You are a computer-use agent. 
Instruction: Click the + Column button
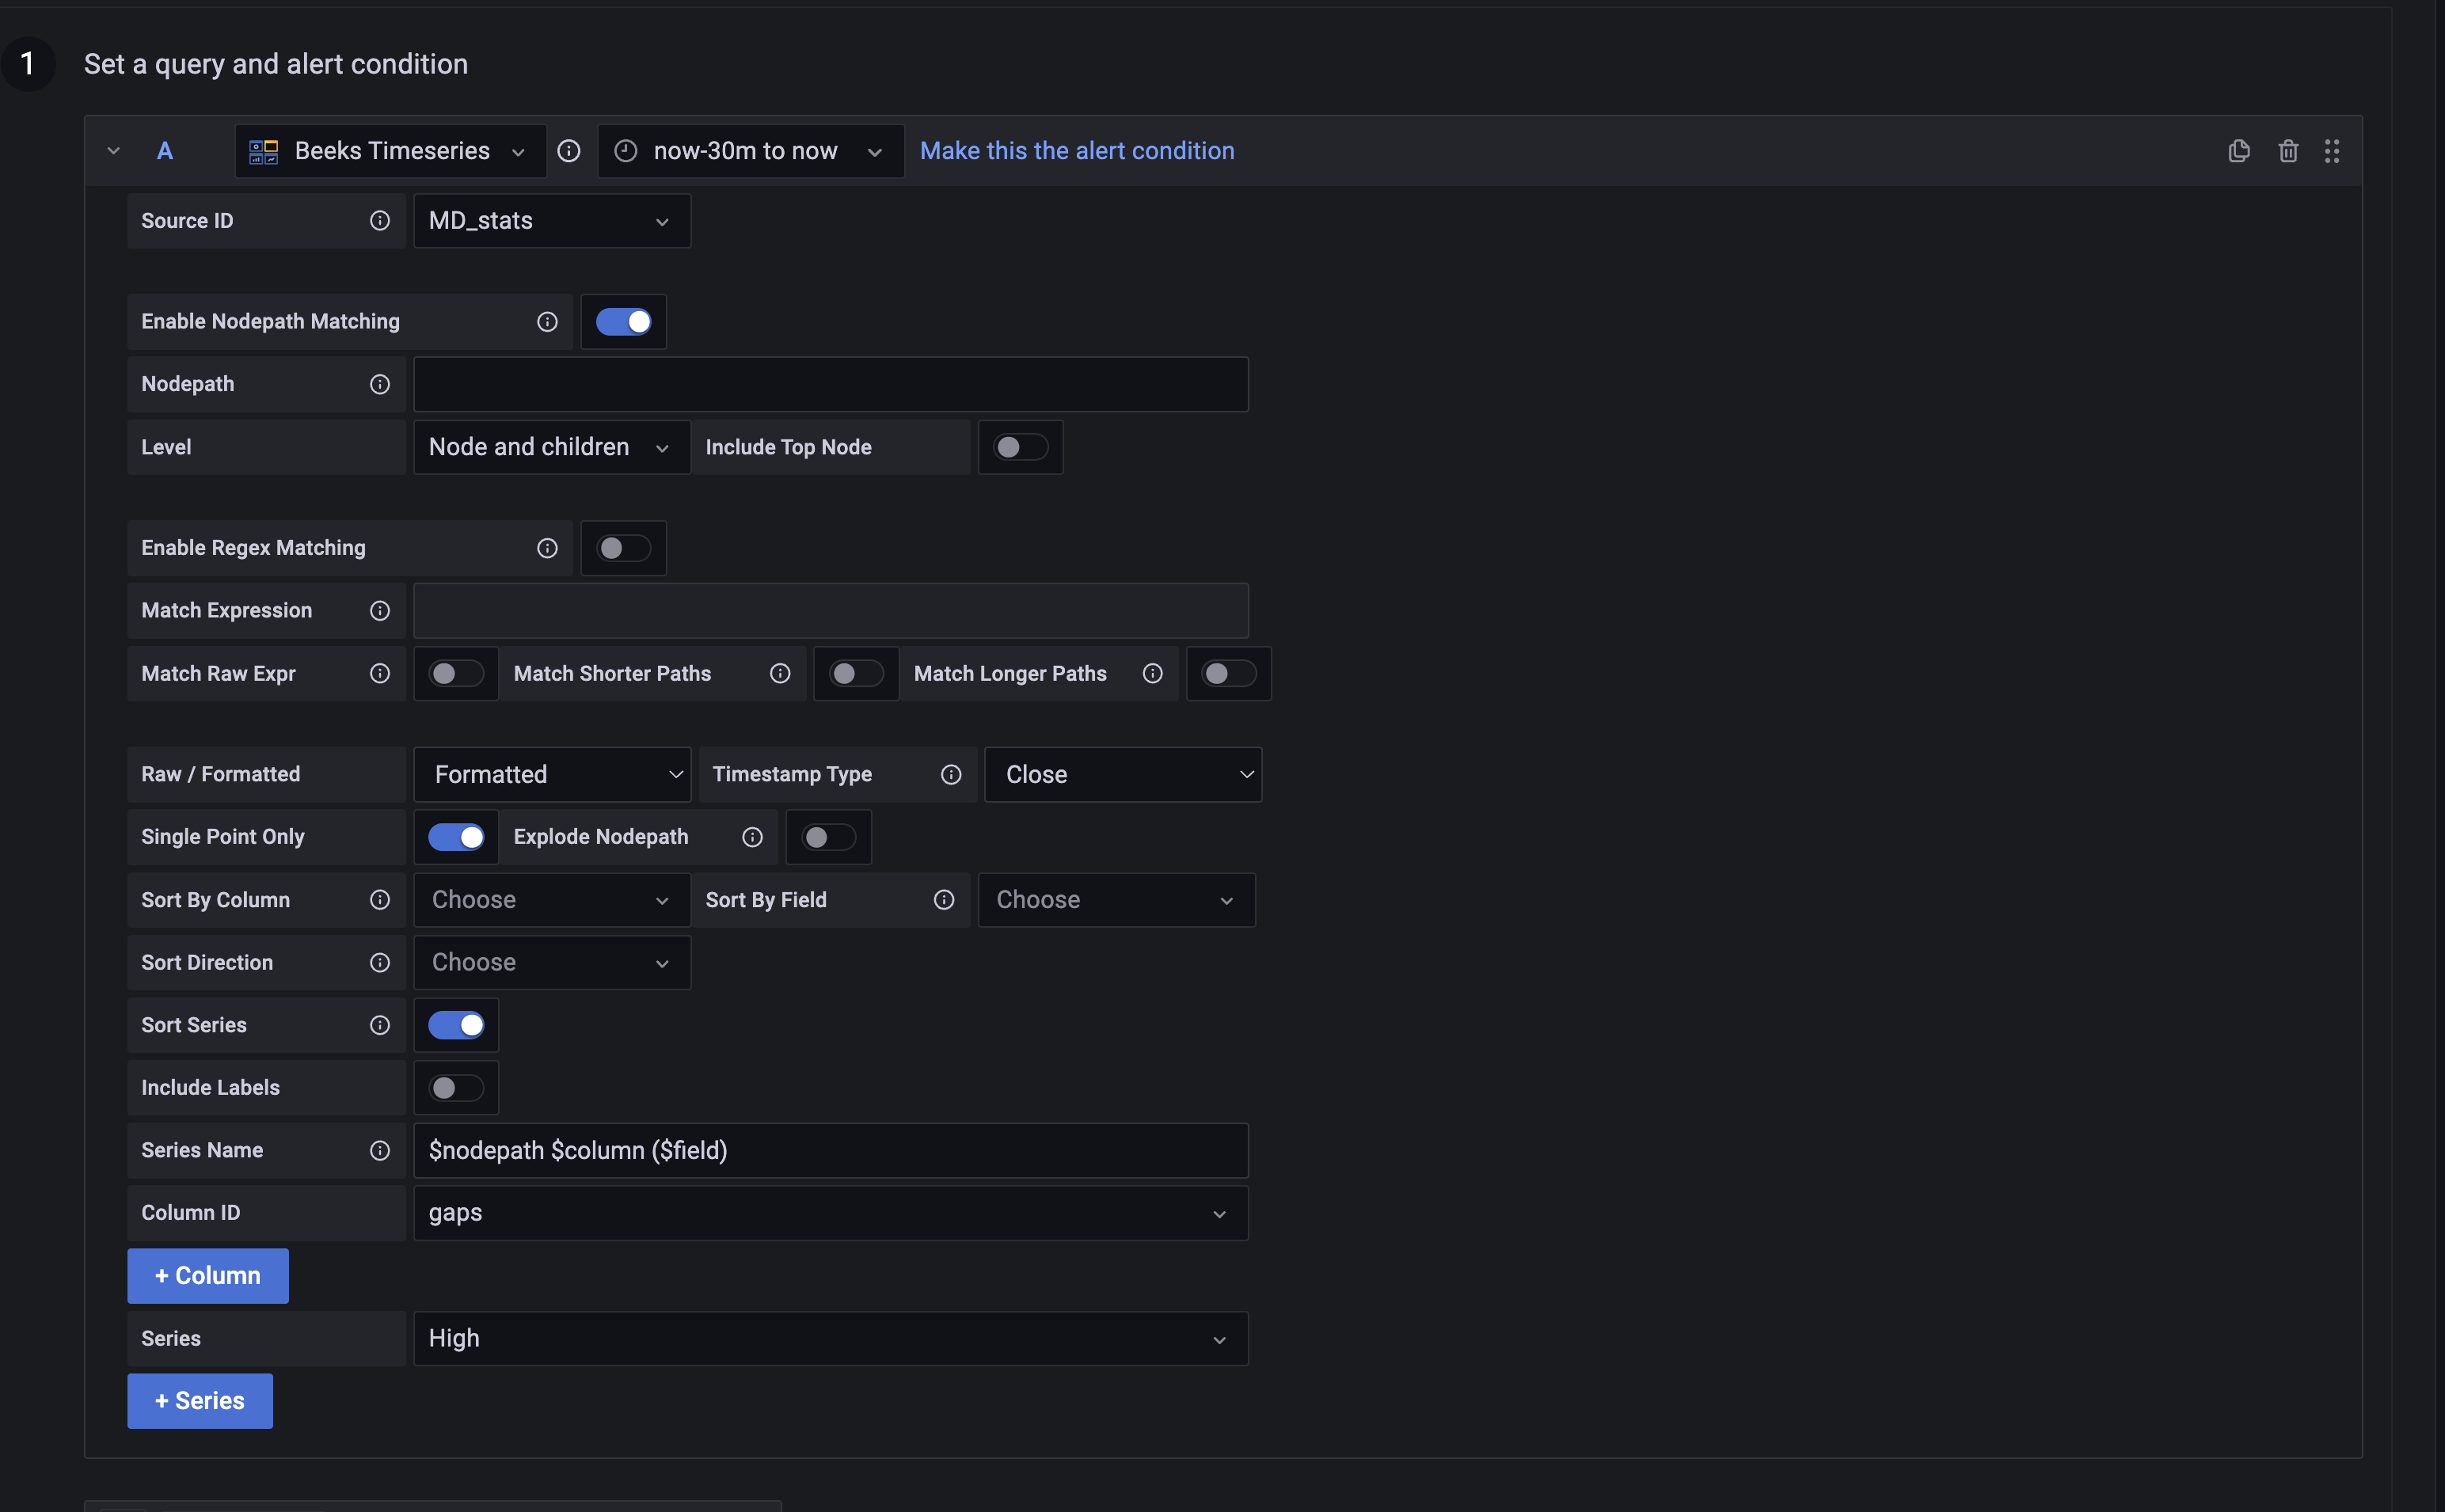click(x=208, y=1276)
